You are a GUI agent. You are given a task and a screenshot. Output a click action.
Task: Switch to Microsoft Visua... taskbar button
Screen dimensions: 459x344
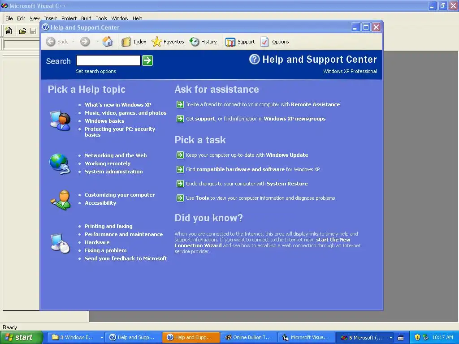pyautogui.click(x=306, y=338)
